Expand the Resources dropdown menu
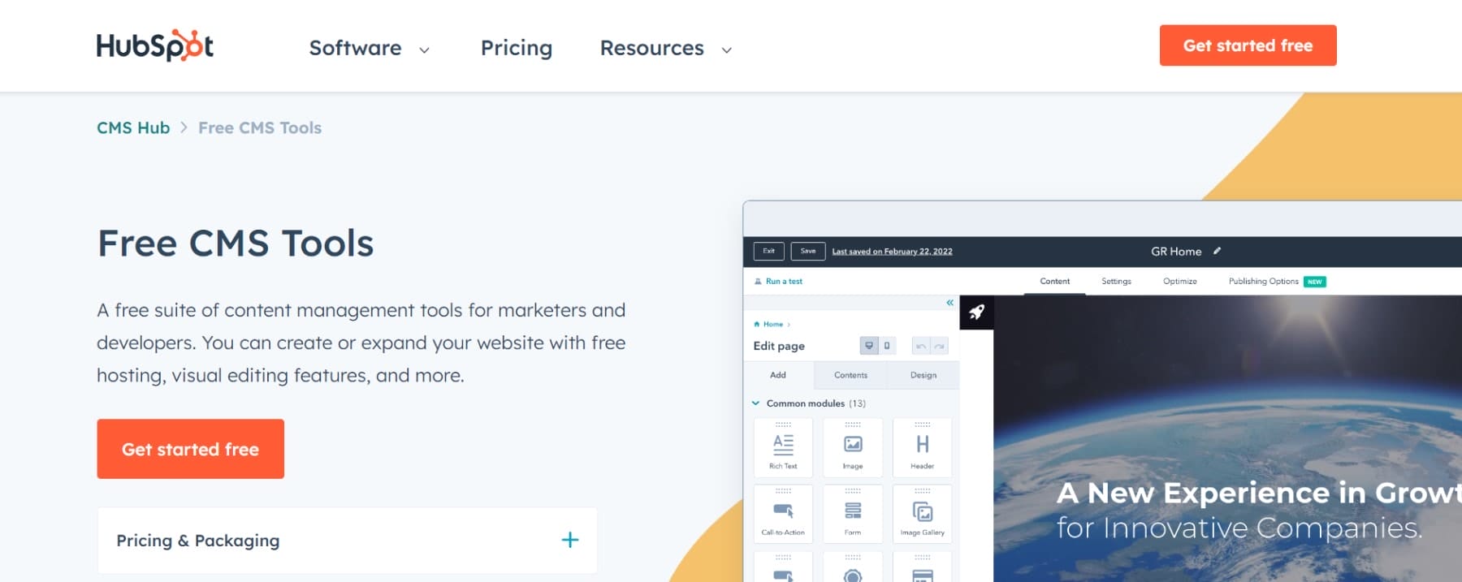 (x=666, y=48)
